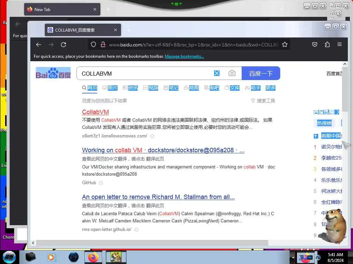Open the Firefox hamburger menu
Image resolution: width=353 pixels, height=264 pixels.
[340, 44]
